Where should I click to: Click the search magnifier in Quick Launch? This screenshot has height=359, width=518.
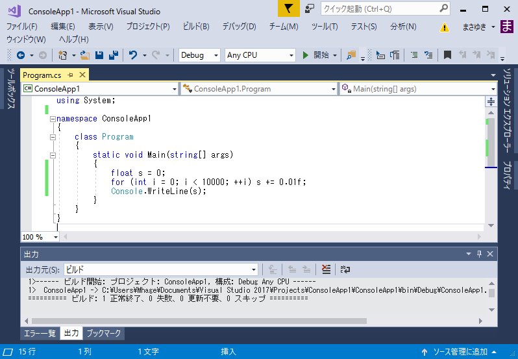[x=444, y=8]
